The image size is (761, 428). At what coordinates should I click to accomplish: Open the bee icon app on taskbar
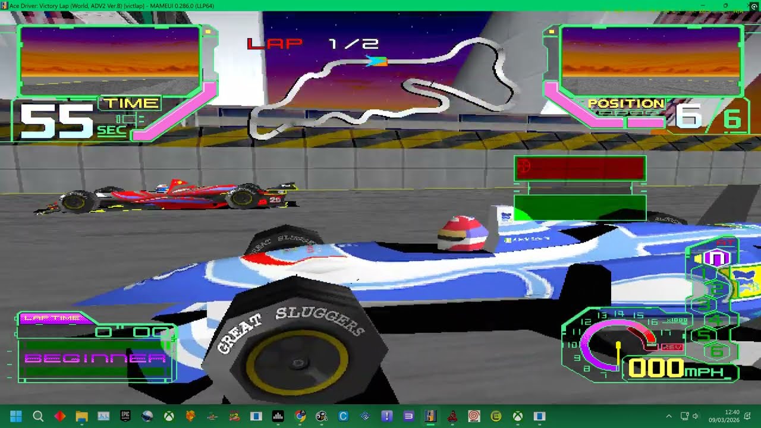[x=321, y=416]
